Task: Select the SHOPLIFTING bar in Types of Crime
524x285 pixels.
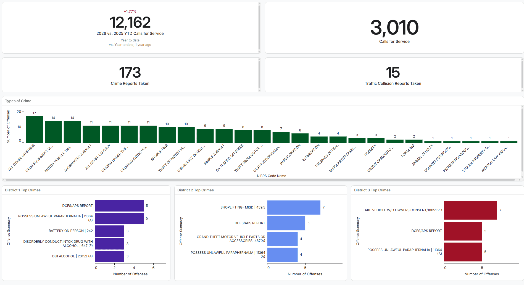Action: 167,135
